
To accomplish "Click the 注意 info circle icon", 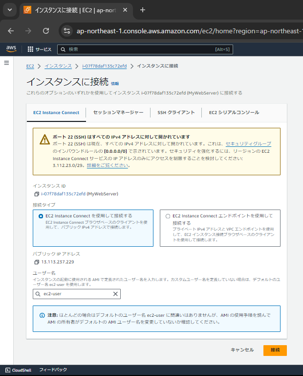I will click(42, 315).
